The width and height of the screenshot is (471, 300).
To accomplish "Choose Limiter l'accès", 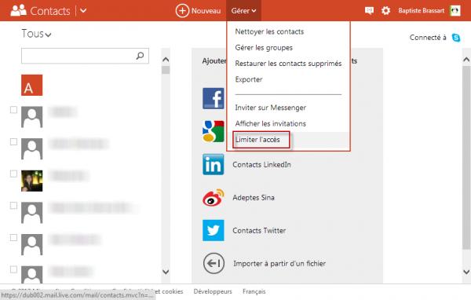I will [x=257, y=140].
